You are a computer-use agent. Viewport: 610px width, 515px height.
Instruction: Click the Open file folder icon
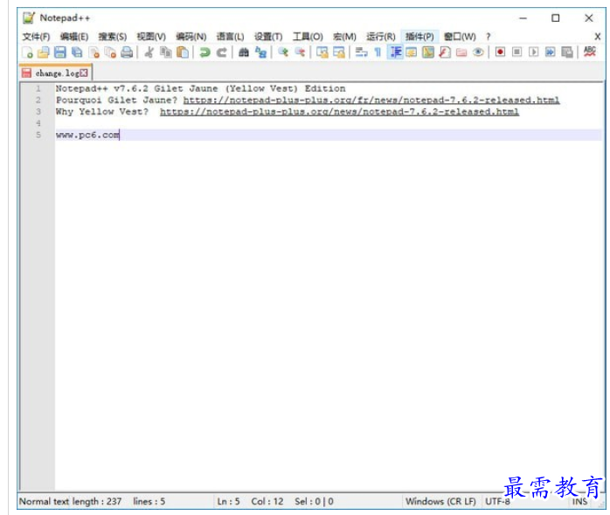[x=43, y=52]
